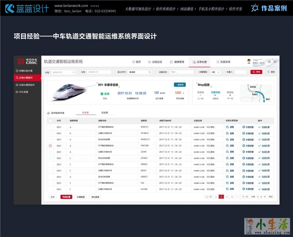The image size is (293, 237).
Task: Toggle the select-all checkbox in table header
Action: (x=50, y=120)
